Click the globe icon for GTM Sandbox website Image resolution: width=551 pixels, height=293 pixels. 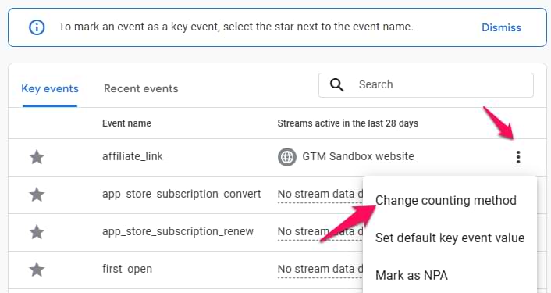tap(287, 157)
